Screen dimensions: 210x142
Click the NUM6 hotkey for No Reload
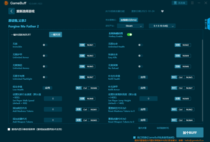coord(186,66)
